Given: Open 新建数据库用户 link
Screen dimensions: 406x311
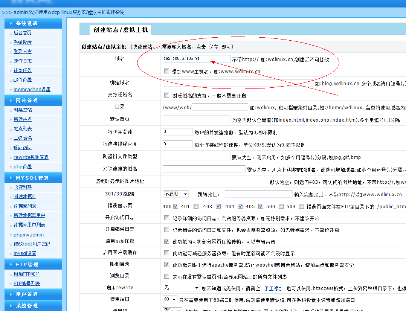Looking at the screenshot, I should click(29, 215).
